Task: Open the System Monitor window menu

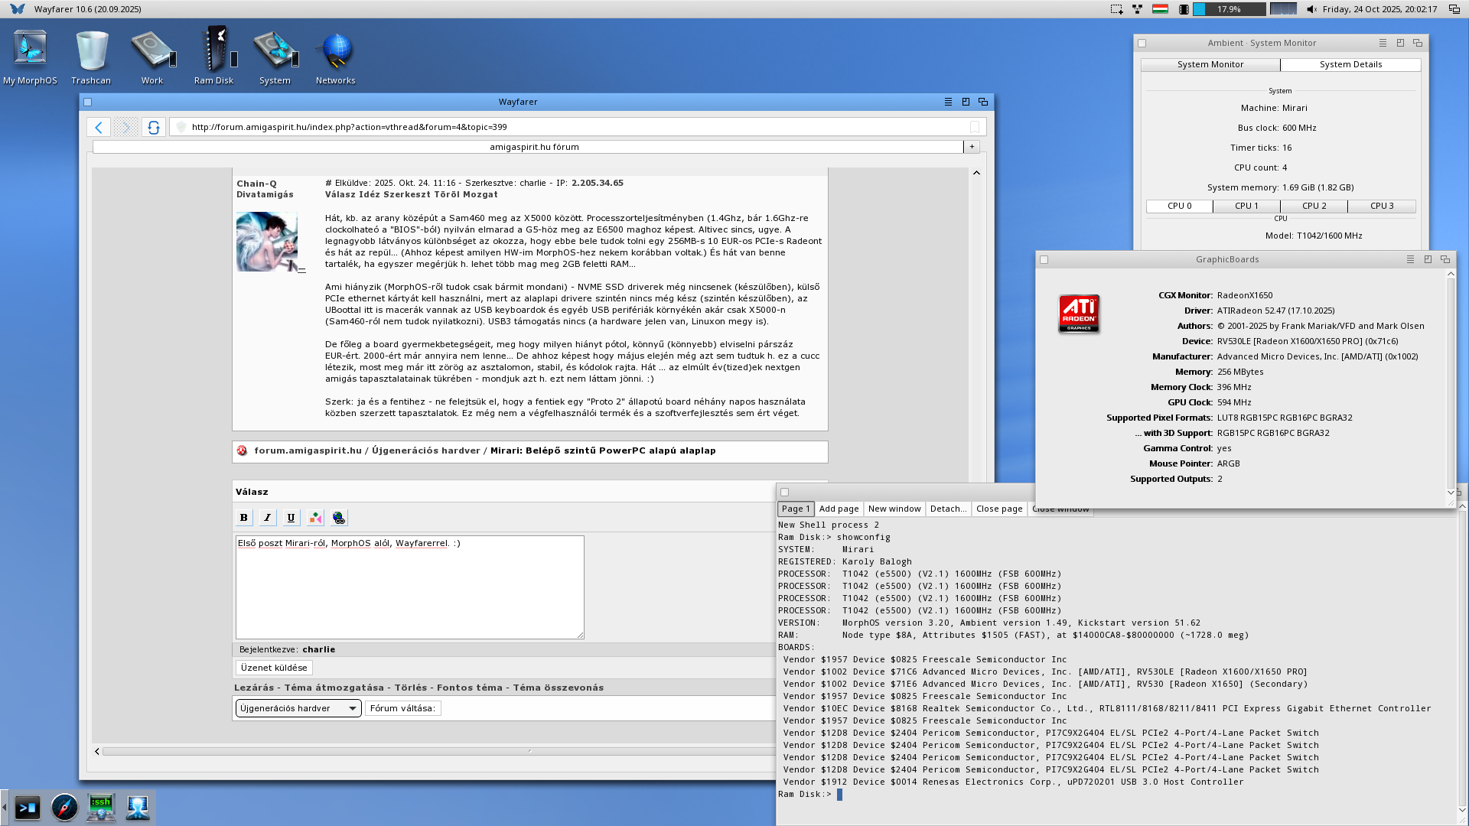Action: pyautogui.click(x=1383, y=43)
